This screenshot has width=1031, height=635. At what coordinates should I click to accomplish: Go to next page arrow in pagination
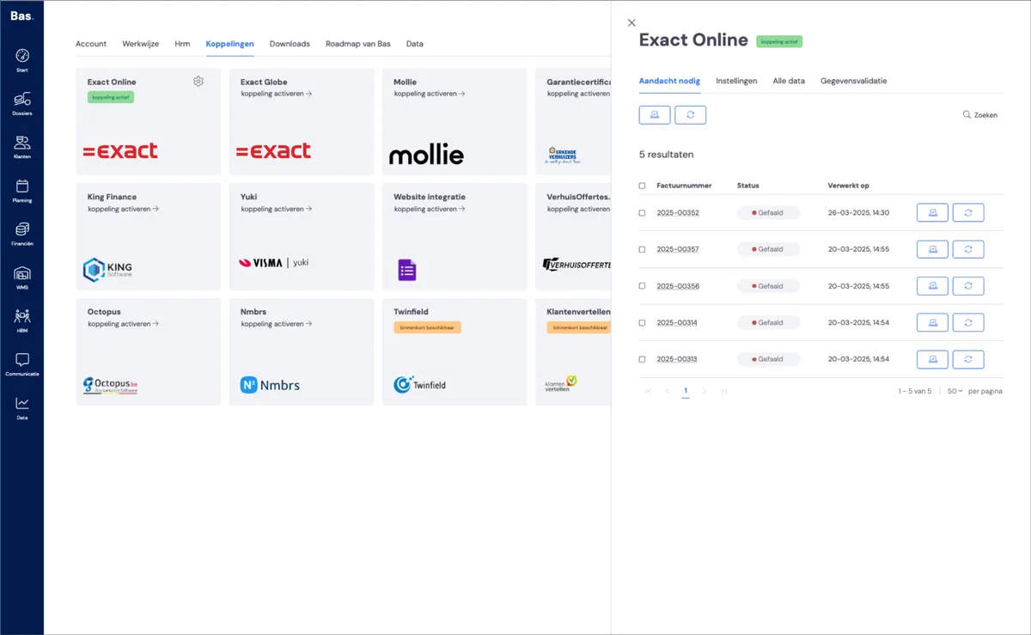click(705, 391)
